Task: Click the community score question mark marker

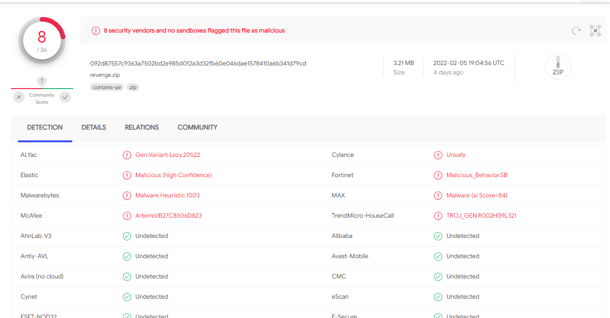Action: pyautogui.click(x=42, y=81)
